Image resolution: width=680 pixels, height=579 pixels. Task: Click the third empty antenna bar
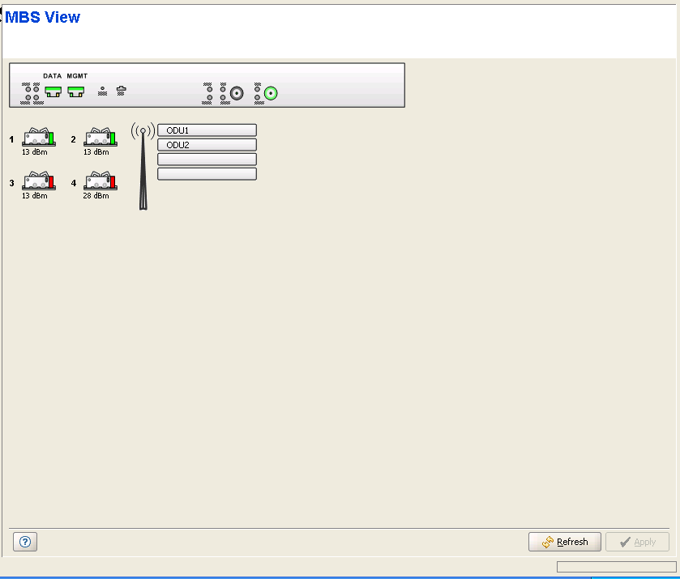click(207, 160)
